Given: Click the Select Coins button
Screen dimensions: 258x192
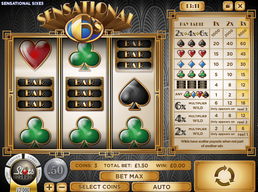Looking at the screenshot, I should pyautogui.click(x=100, y=187).
